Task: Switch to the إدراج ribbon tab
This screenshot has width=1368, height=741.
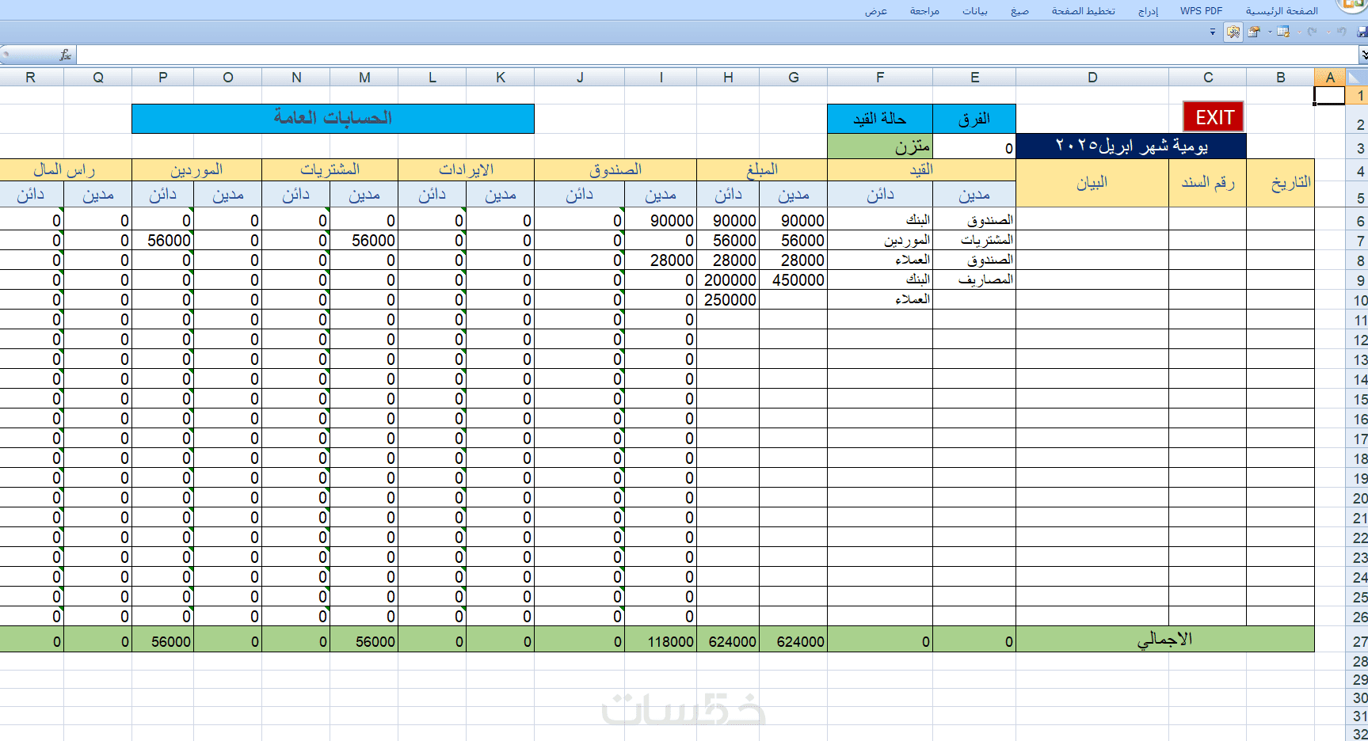Action: pos(1148,10)
